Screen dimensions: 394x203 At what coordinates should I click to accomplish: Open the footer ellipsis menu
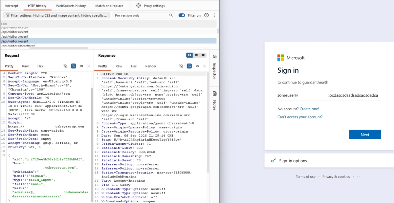[359, 177]
